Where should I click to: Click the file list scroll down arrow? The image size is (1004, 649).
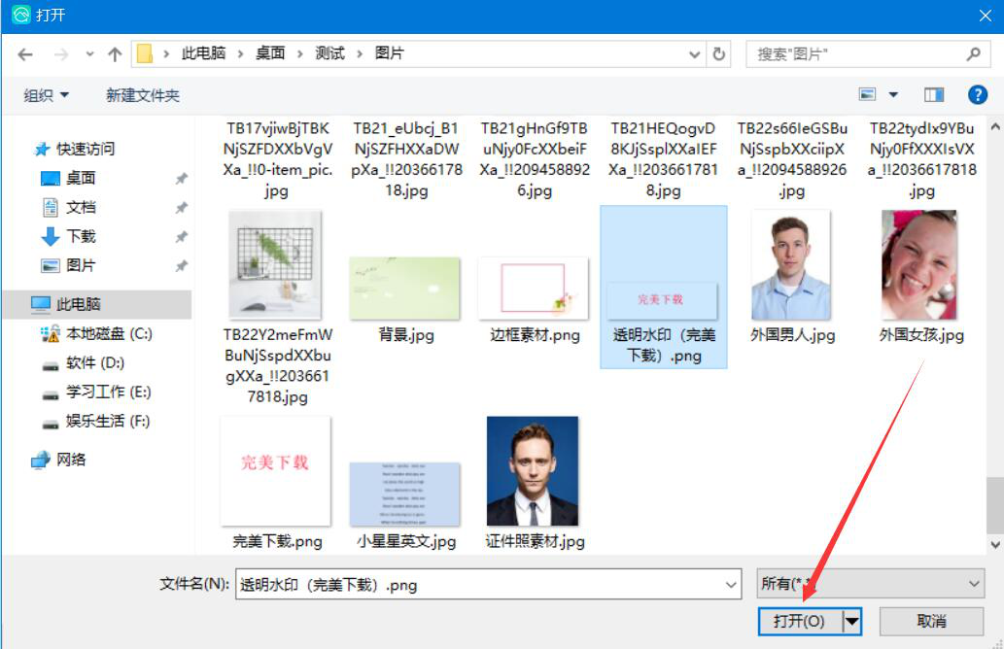(x=995, y=545)
